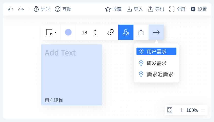
Task: Increase font size with up stepper arrow
Action: [95, 30]
